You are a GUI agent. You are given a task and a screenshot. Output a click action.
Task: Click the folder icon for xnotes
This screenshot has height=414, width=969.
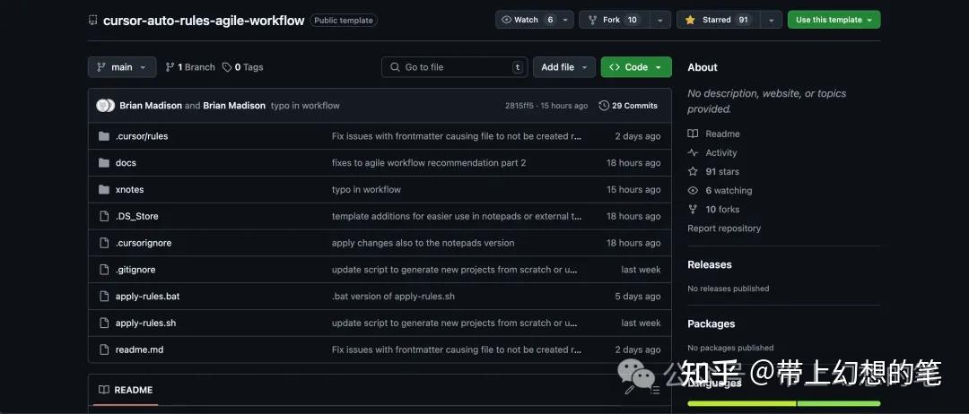tap(104, 189)
